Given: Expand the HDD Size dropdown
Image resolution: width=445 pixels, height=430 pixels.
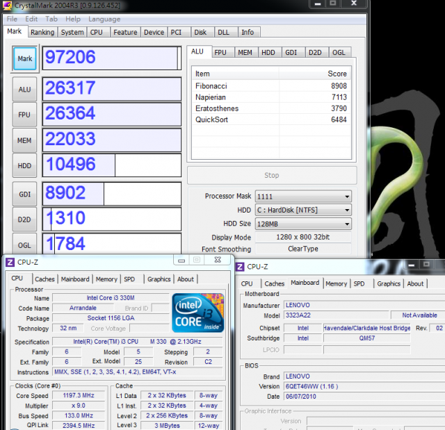Looking at the screenshot, I should click(347, 224).
